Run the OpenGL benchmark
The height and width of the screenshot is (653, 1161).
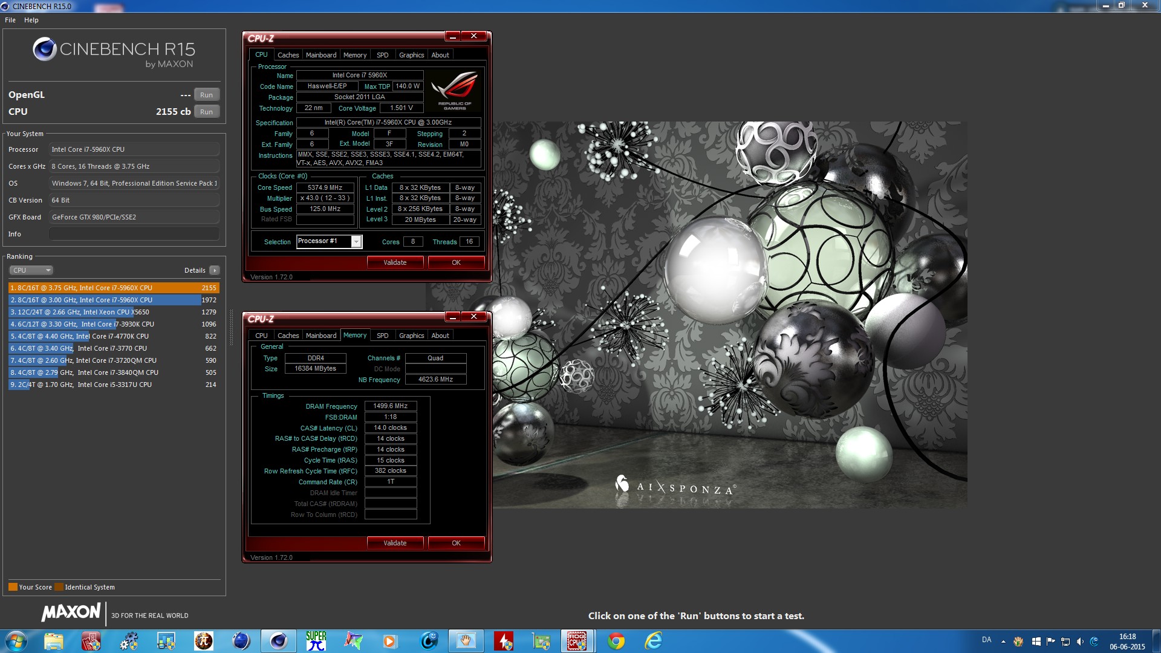(206, 95)
